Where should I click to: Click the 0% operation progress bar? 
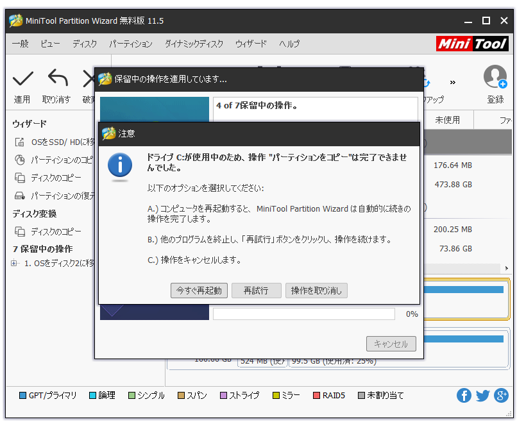tap(303, 314)
